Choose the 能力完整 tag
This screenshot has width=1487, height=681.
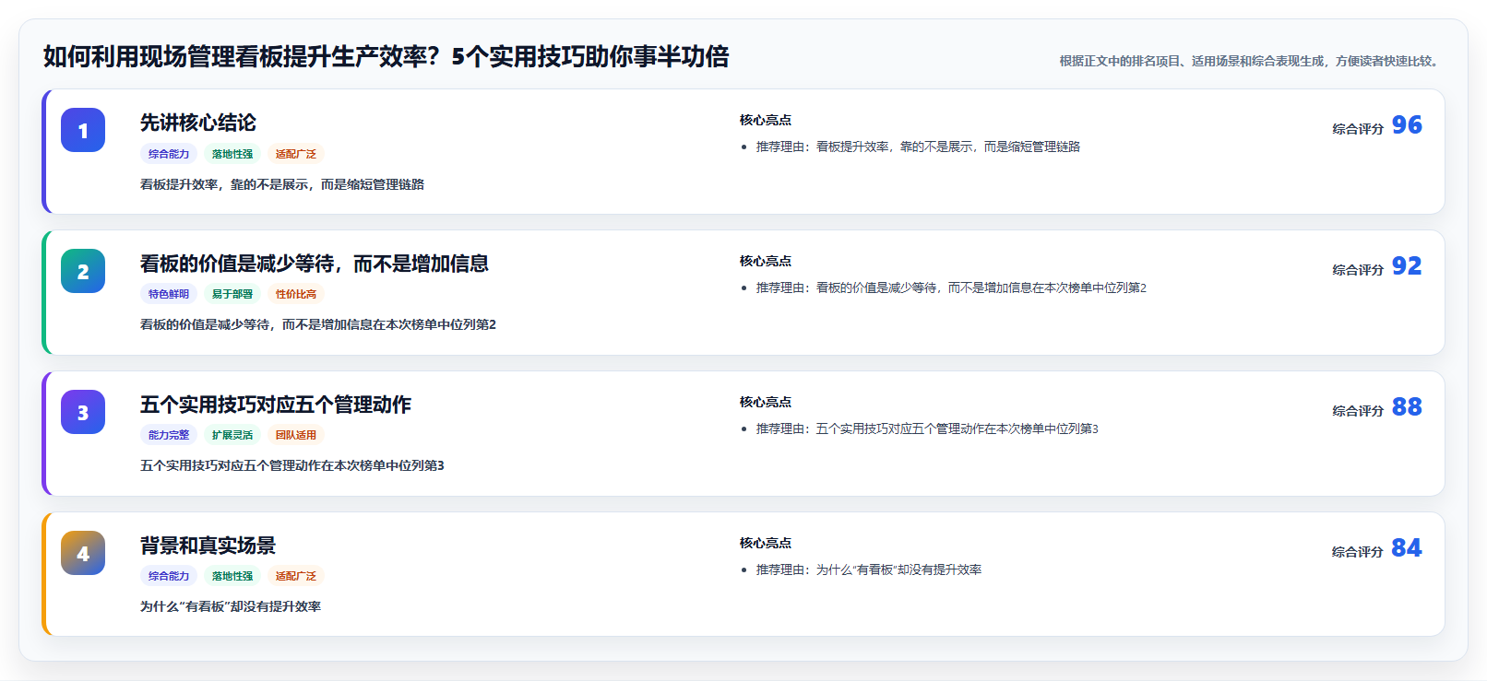pyautogui.click(x=169, y=435)
